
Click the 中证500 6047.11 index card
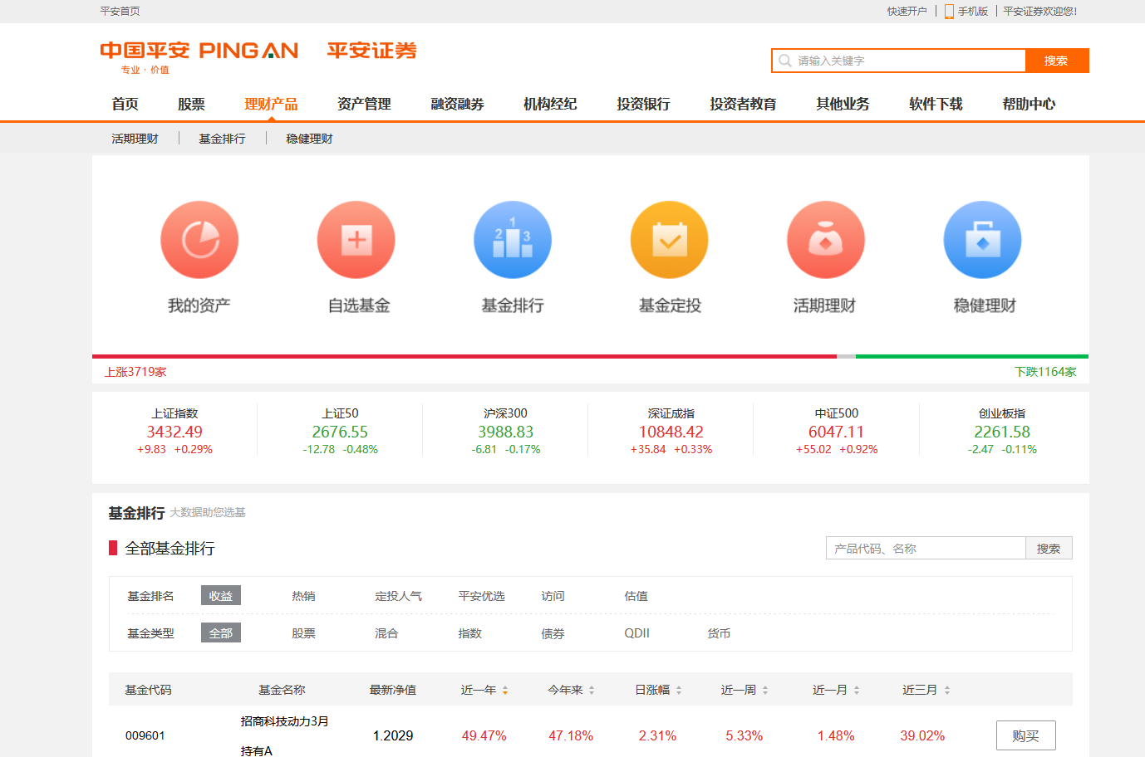click(837, 431)
